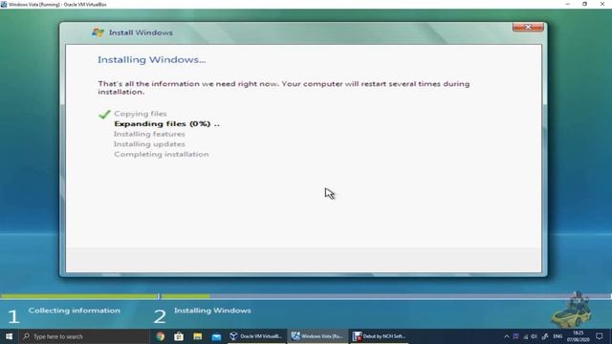Select the 'Copying files' step text
612x344 pixels.
141,114
